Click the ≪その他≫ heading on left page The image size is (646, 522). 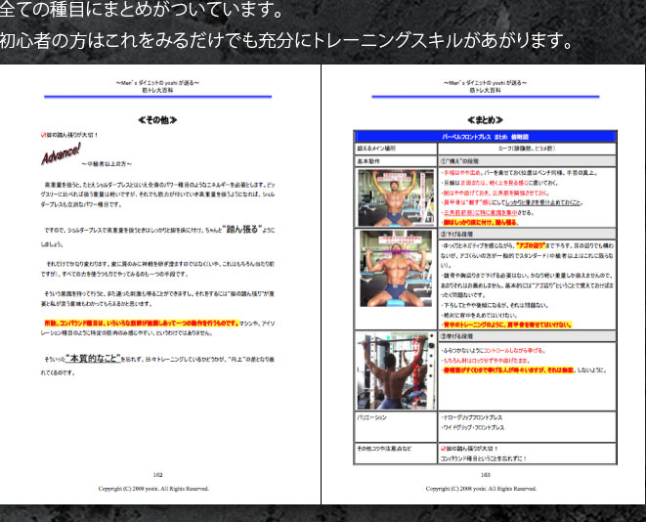[159, 120]
